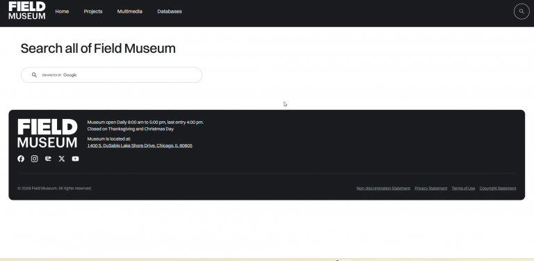Open the Copyright Statement link
Screen dimensions: 534x261
pyautogui.click(x=498, y=189)
